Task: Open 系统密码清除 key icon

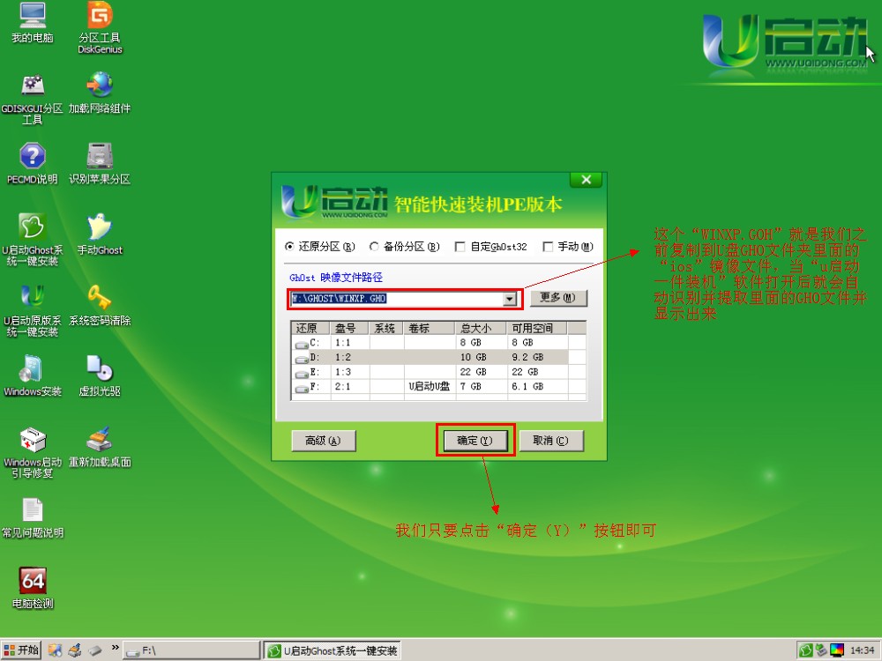Action: 100,306
